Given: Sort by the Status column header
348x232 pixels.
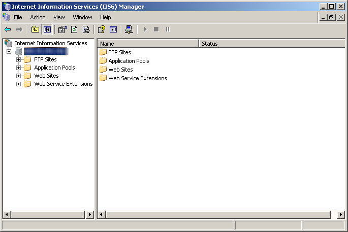Looking at the screenshot, I should click(272, 44).
